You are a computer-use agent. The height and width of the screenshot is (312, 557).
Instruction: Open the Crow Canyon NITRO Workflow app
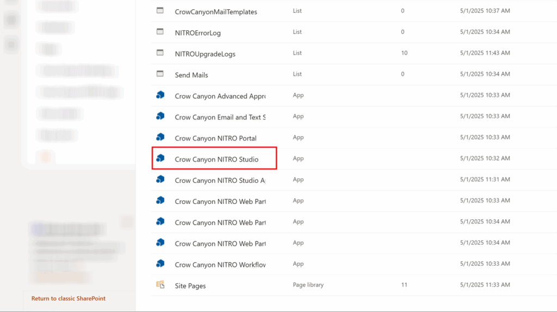click(x=220, y=265)
